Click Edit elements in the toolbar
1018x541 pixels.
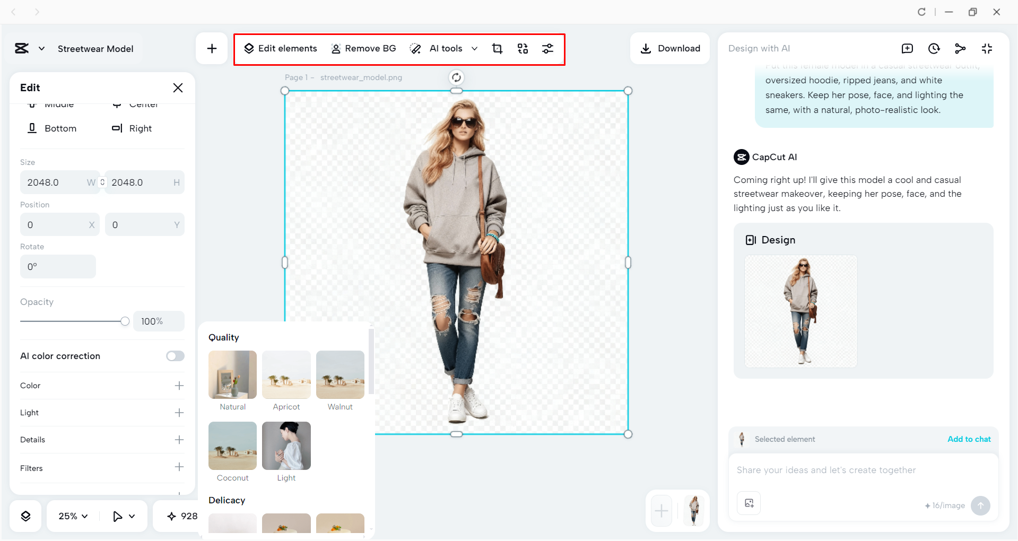click(x=280, y=49)
